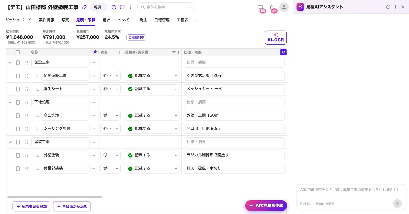Collapse the 塗装工事 group
The height and width of the screenshot is (214, 409).
pos(10,142)
